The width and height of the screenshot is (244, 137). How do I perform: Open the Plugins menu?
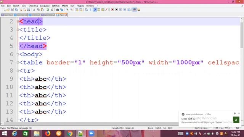[x=80, y=6]
